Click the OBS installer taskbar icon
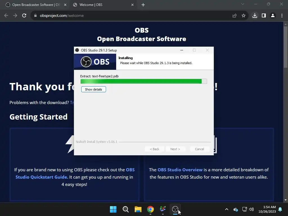 (175, 209)
